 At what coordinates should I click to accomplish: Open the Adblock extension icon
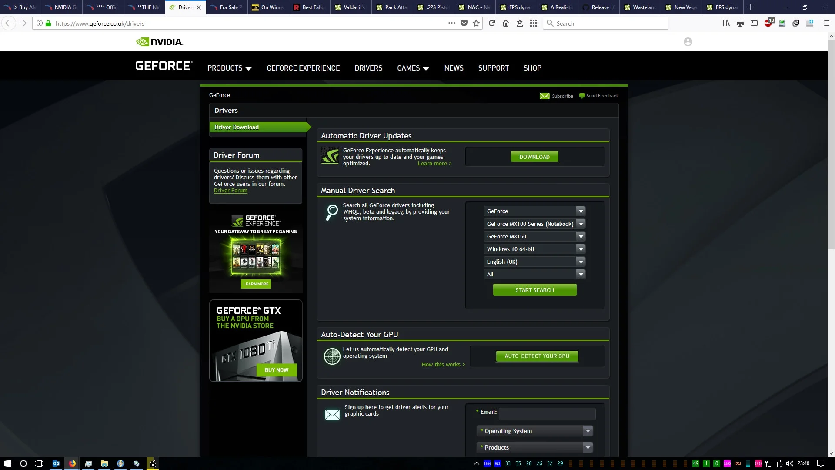point(768,23)
